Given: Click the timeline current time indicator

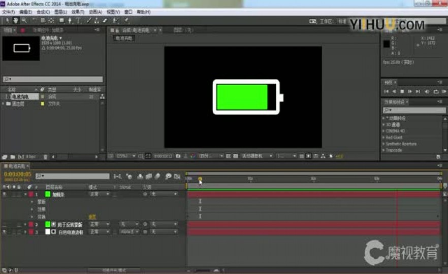Looking at the screenshot, I should tap(200, 179).
